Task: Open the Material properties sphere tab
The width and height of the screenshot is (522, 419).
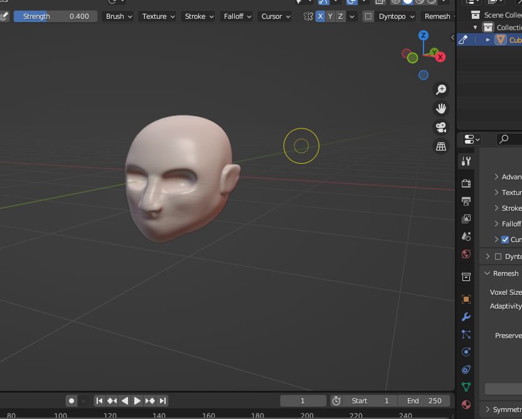Action: click(x=466, y=404)
